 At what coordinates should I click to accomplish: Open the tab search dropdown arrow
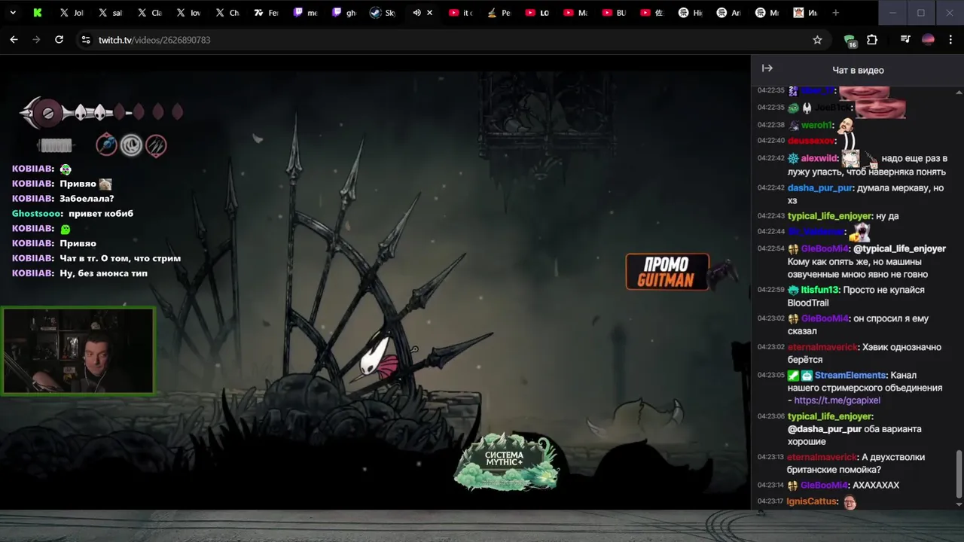click(13, 13)
